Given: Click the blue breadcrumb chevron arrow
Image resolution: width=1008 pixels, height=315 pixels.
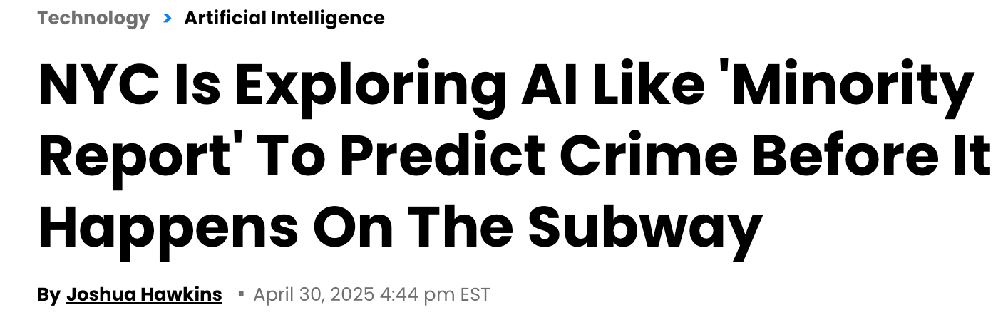Looking at the screenshot, I should coord(168,19).
